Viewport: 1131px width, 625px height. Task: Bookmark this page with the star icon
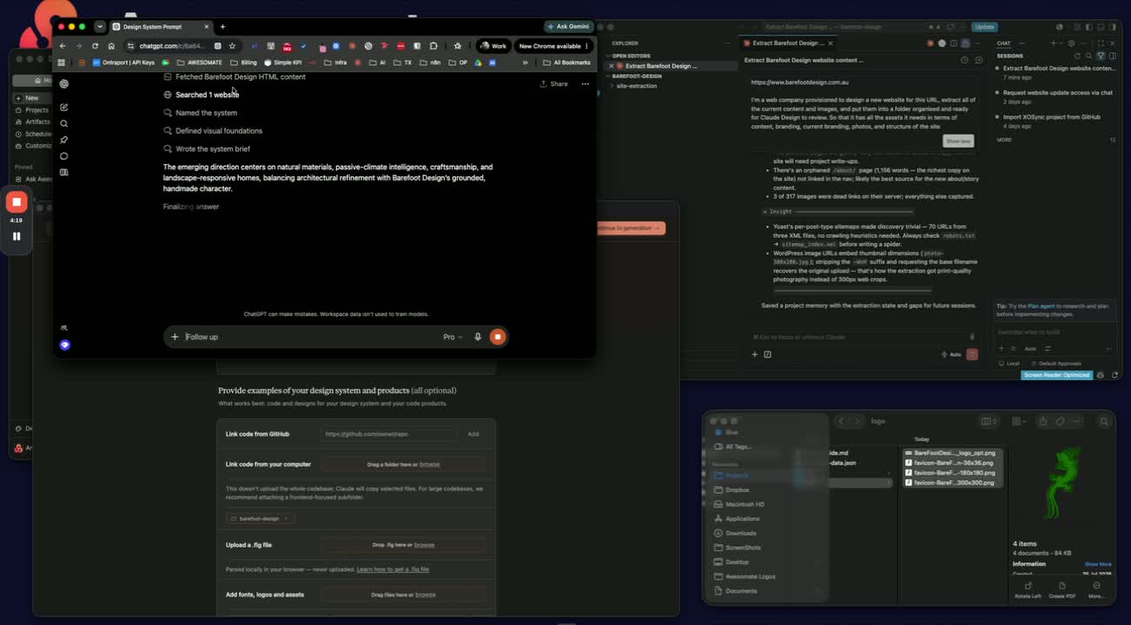232,46
